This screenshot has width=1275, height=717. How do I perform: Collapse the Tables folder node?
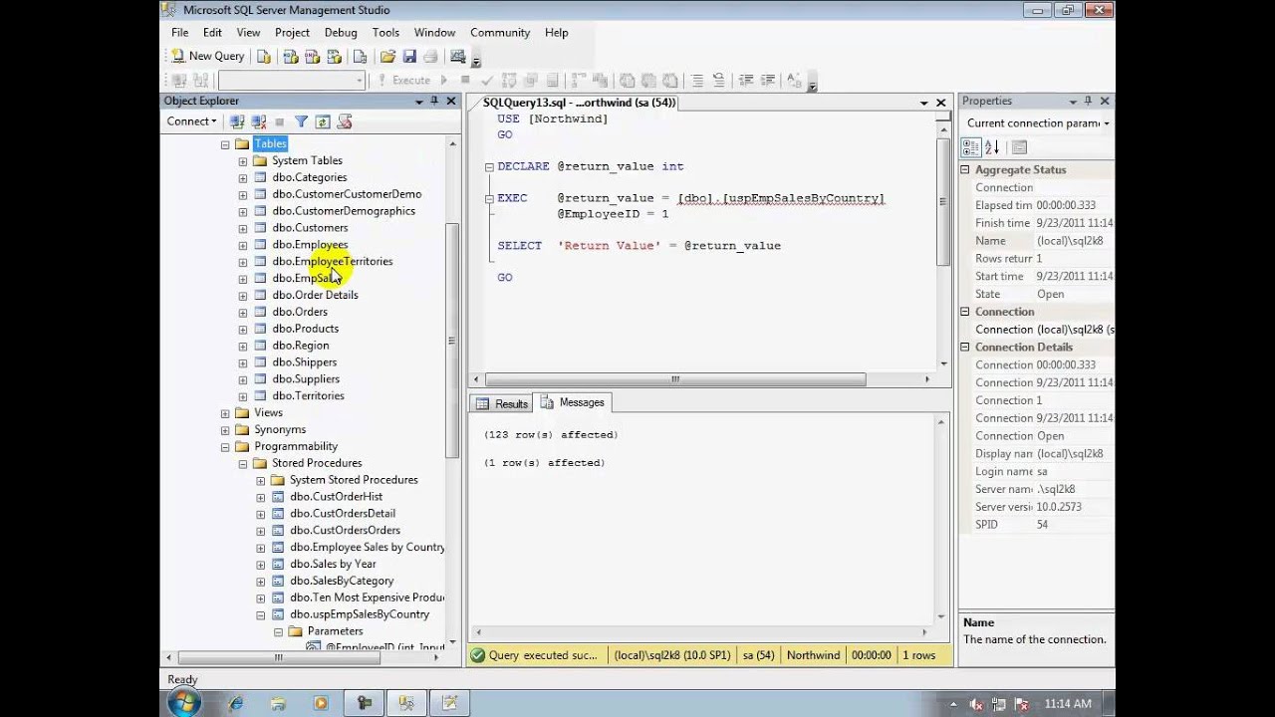point(225,144)
